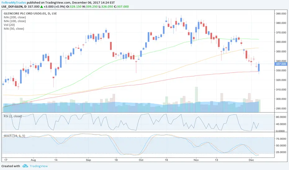This screenshot has height=170, width=289.
Task: Click the L:326.050 low value
Action: pyautogui.click(x=106, y=6)
